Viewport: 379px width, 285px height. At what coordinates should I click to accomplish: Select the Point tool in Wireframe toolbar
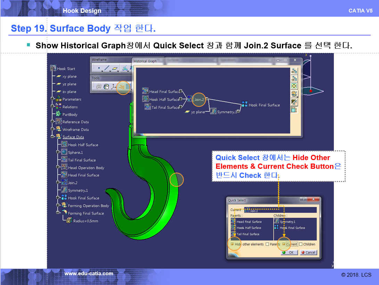pyautogui.click(x=99, y=69)
